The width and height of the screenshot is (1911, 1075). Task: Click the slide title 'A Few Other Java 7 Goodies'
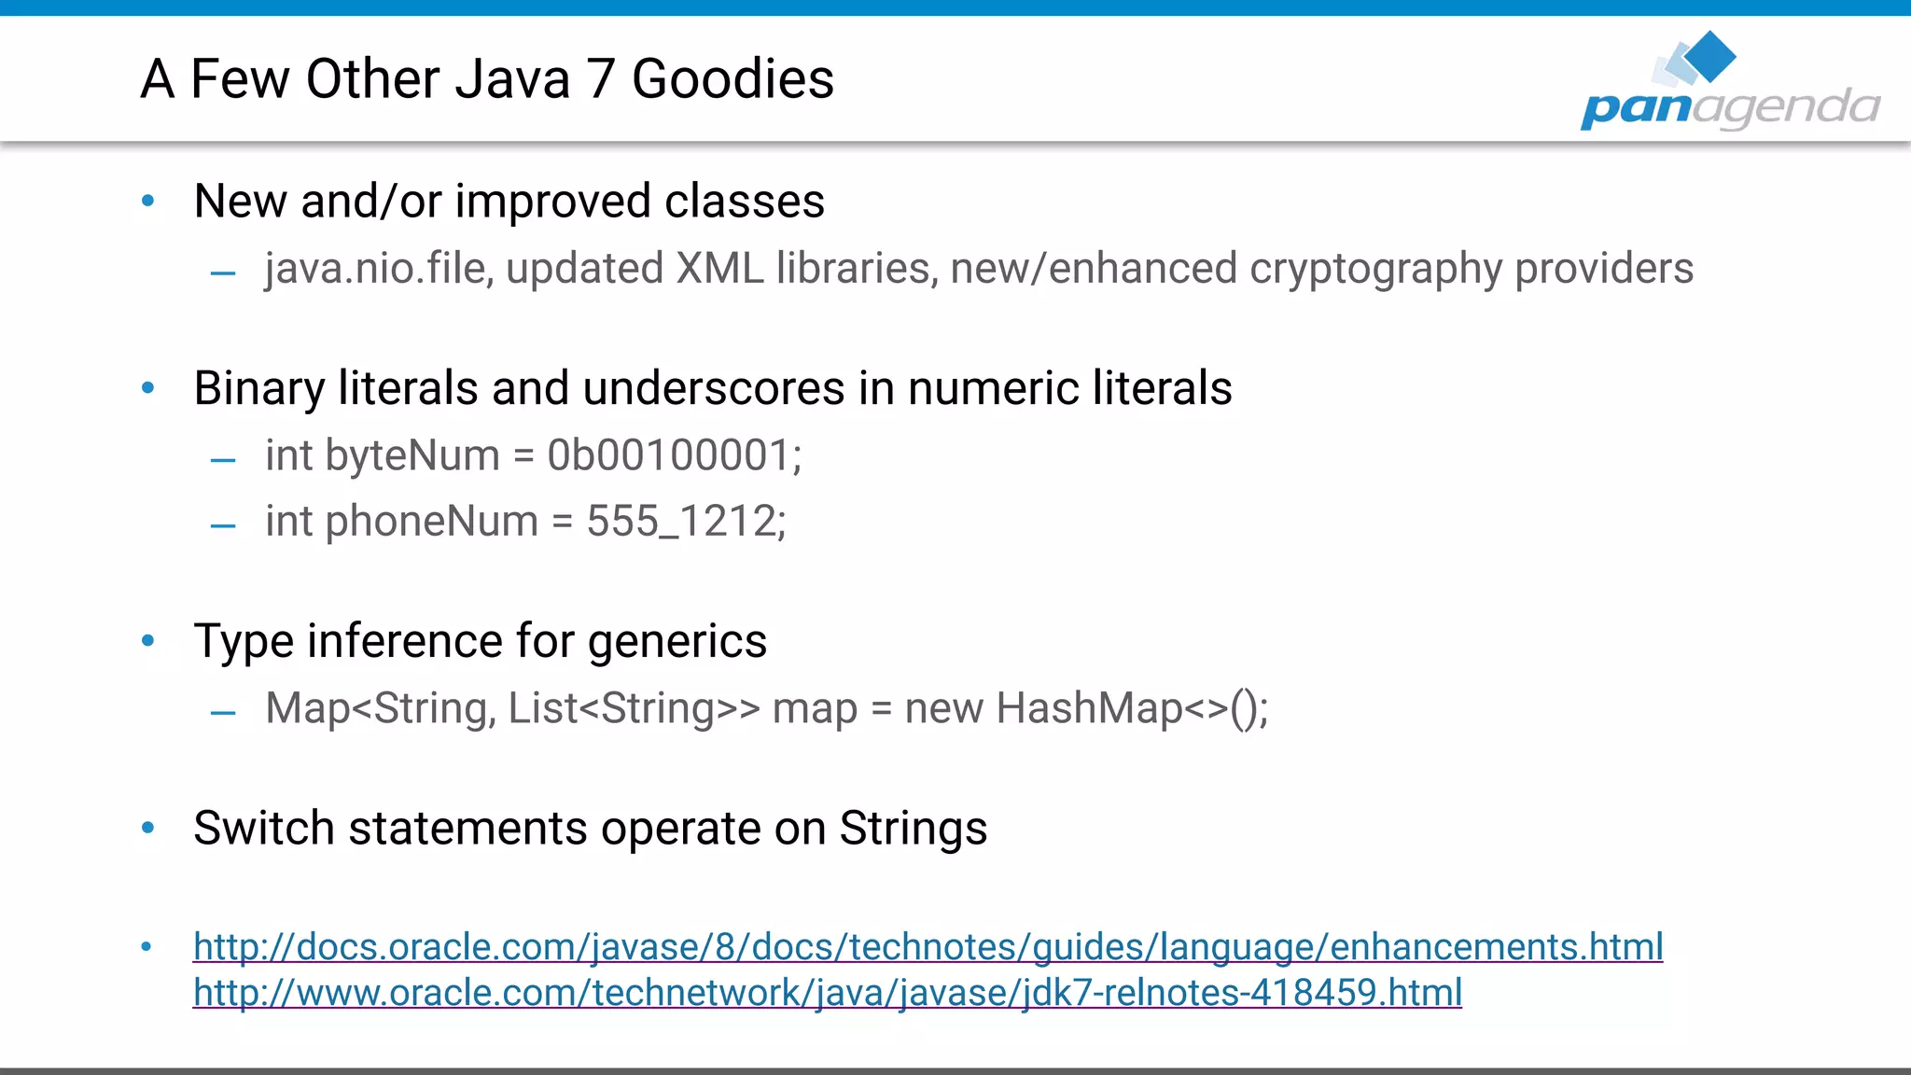coord(487,78)
